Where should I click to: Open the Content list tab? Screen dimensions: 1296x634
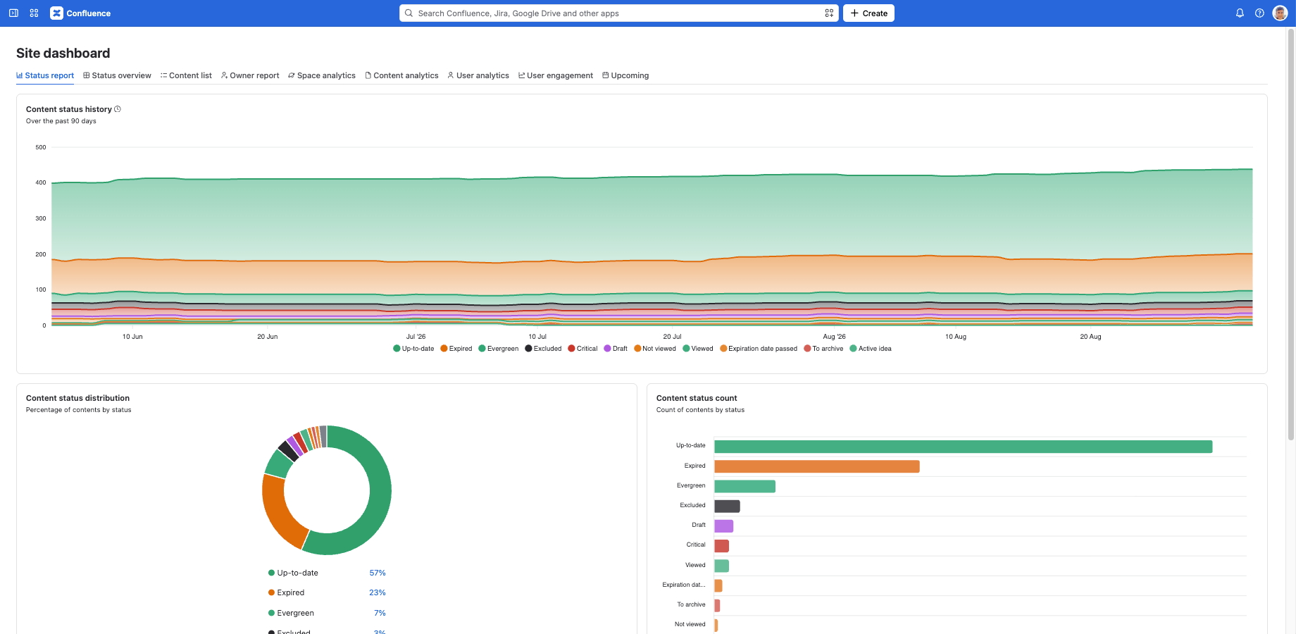186,75
